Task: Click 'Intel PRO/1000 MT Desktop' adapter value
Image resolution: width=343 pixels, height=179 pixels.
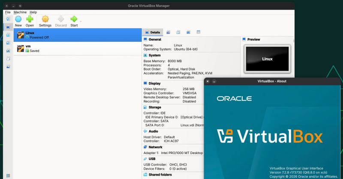Action: pyautogui.click(x=182, y=153)
